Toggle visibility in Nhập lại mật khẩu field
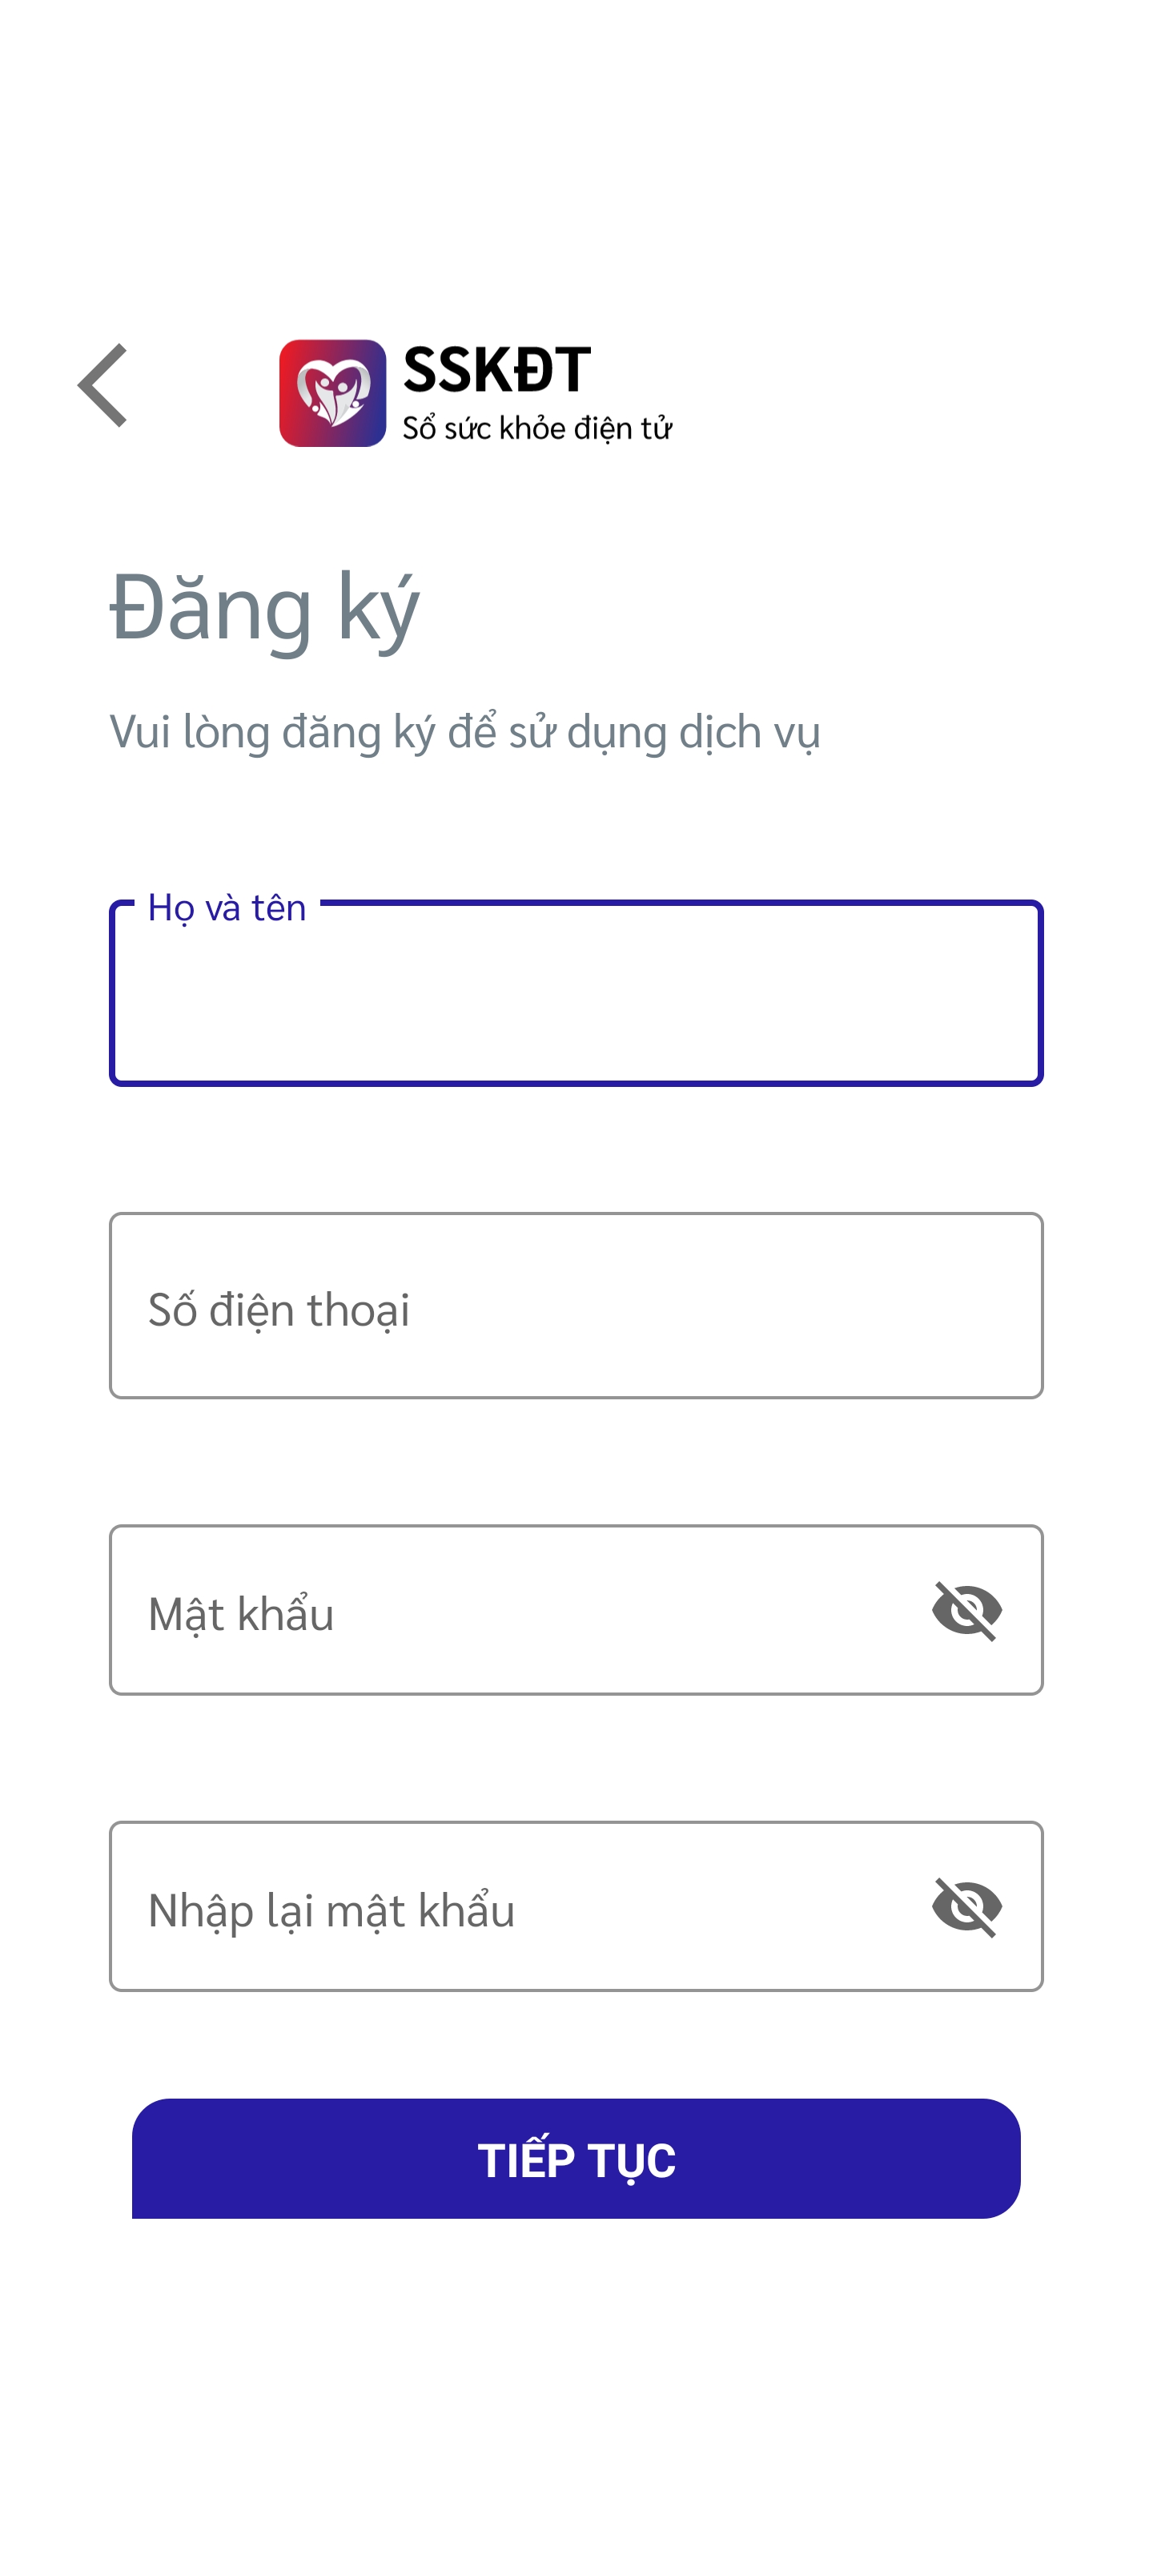The height and width of the screenshot is (2576, 1153). pos(966,1907)
